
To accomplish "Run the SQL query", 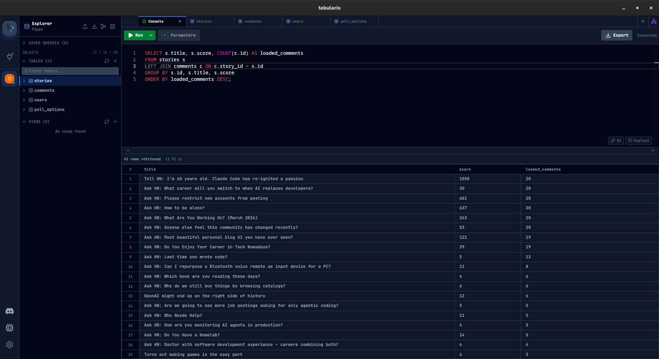I will pyautogui.click(x=137, y=35).
